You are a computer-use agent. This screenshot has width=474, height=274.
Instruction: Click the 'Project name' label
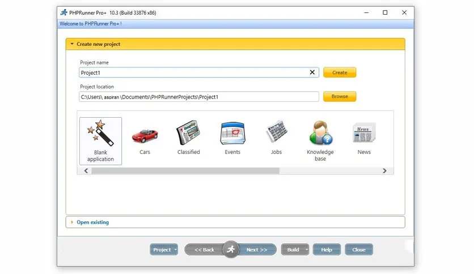(94, 62)
